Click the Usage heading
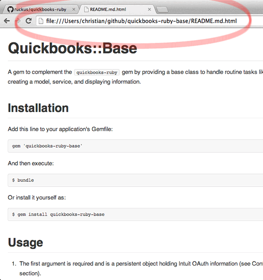The width and height of the screenshot is (263, 280). pyautogui.click(x=25, y=243)
